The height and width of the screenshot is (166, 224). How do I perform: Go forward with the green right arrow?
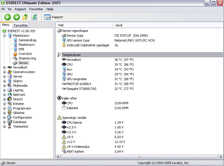[x=17, y=17]
